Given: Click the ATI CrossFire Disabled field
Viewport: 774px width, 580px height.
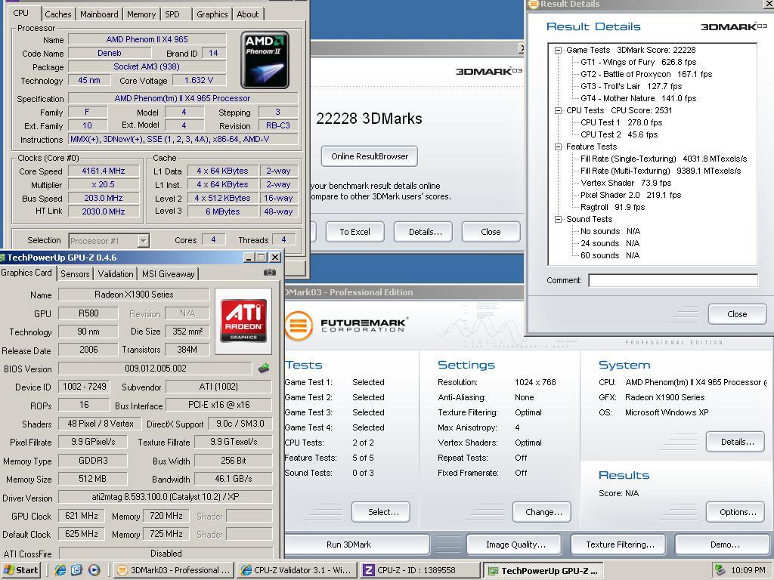Looking at the screenshot, I should coord(166,554).
